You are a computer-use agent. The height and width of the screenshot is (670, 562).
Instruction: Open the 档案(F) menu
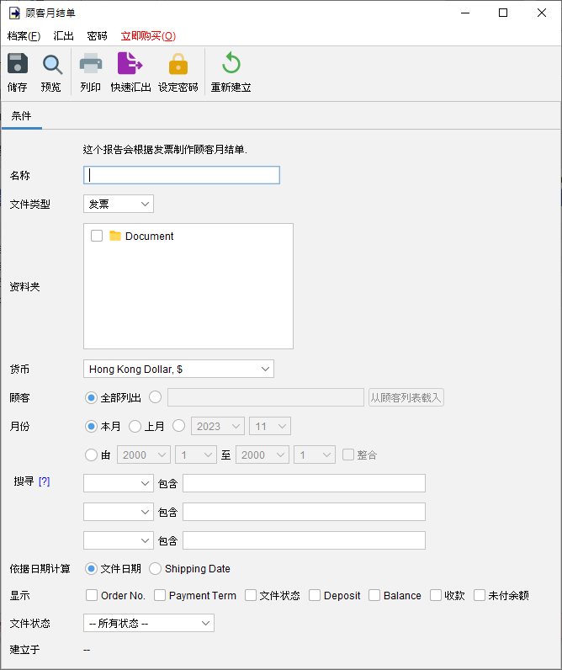click(24, 36)
